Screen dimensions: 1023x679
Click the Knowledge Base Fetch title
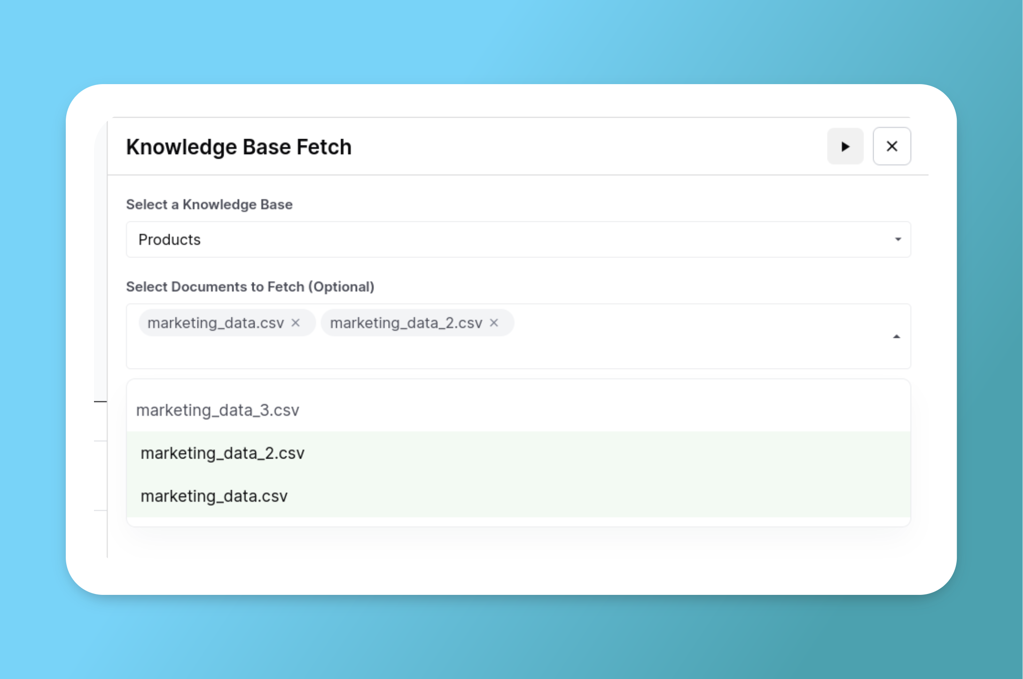pyautogui.click(x=239, y=147)
